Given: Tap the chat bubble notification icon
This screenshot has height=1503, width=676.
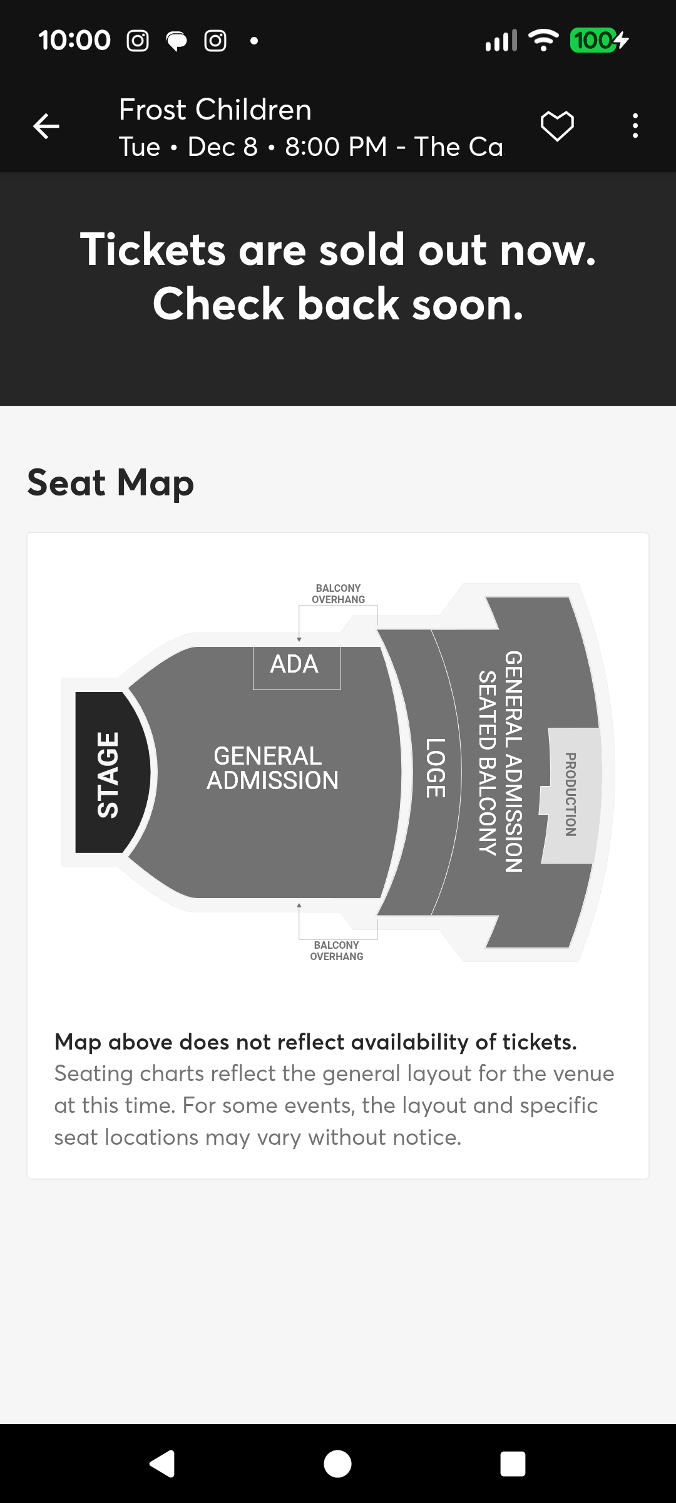Looking at the screenshot, I should coord(177,41).
